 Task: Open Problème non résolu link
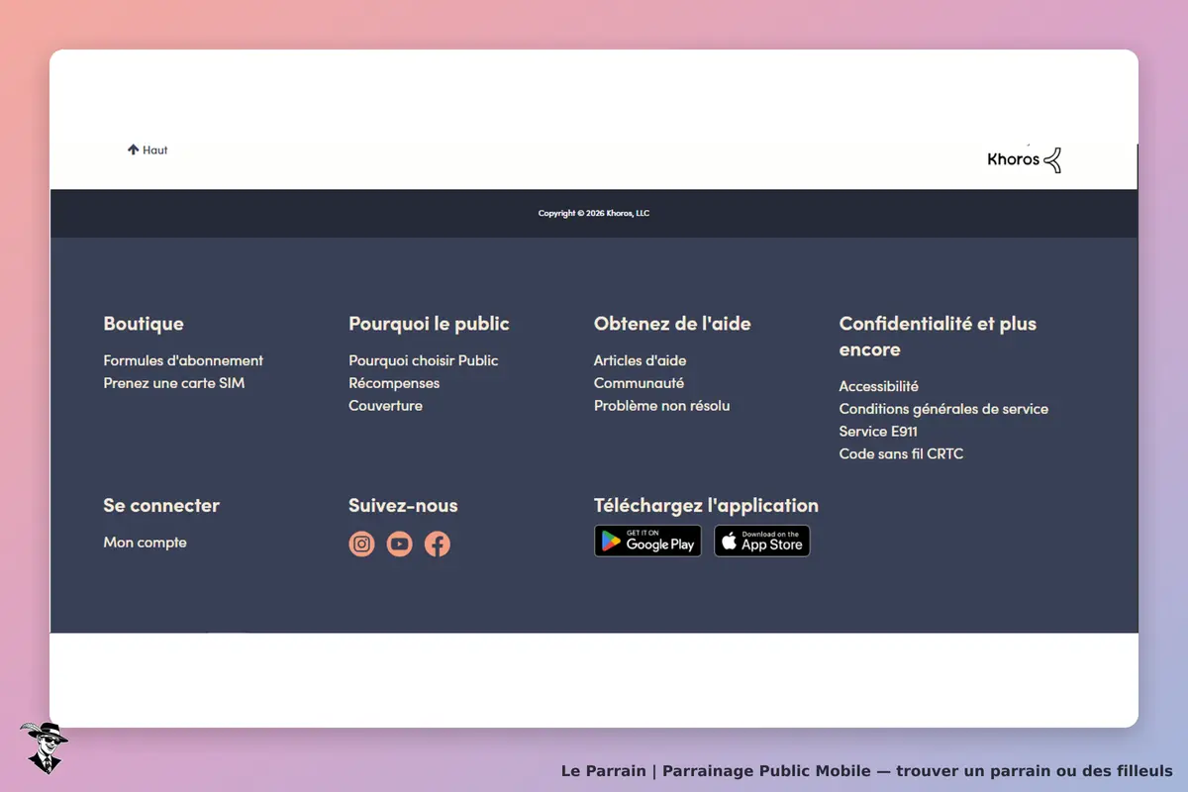tap(662, 406)
